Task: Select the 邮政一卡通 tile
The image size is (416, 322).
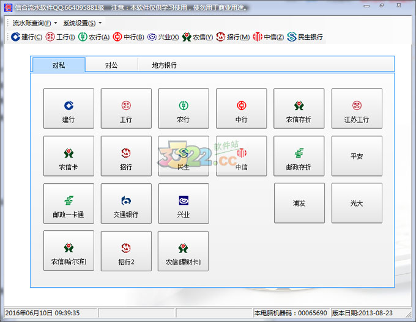Action: coord(69,203)
